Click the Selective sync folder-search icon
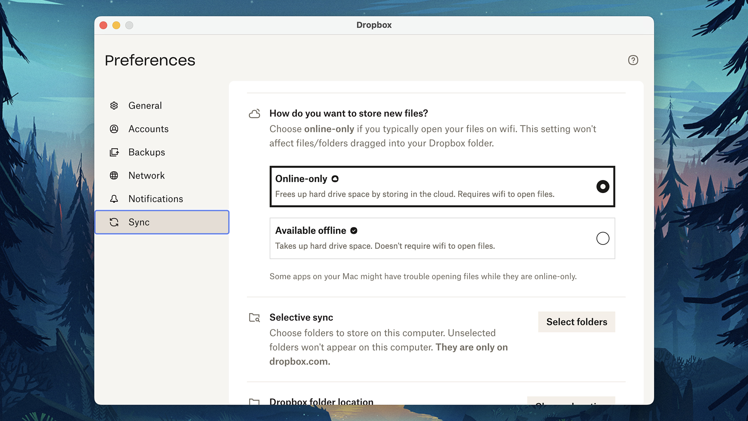This screenshot has width=748, height=421. pos(254,317)
